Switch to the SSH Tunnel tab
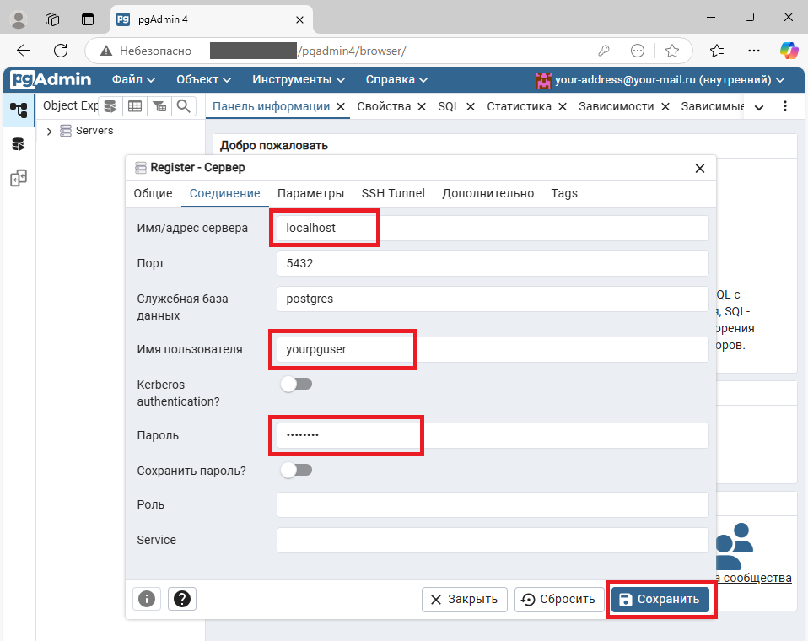The width and height of the screenshot is (808, 641). click(393, 193)
